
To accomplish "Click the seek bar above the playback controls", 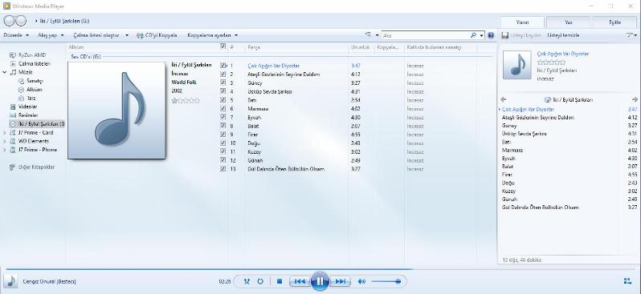I will coord(320,269).
